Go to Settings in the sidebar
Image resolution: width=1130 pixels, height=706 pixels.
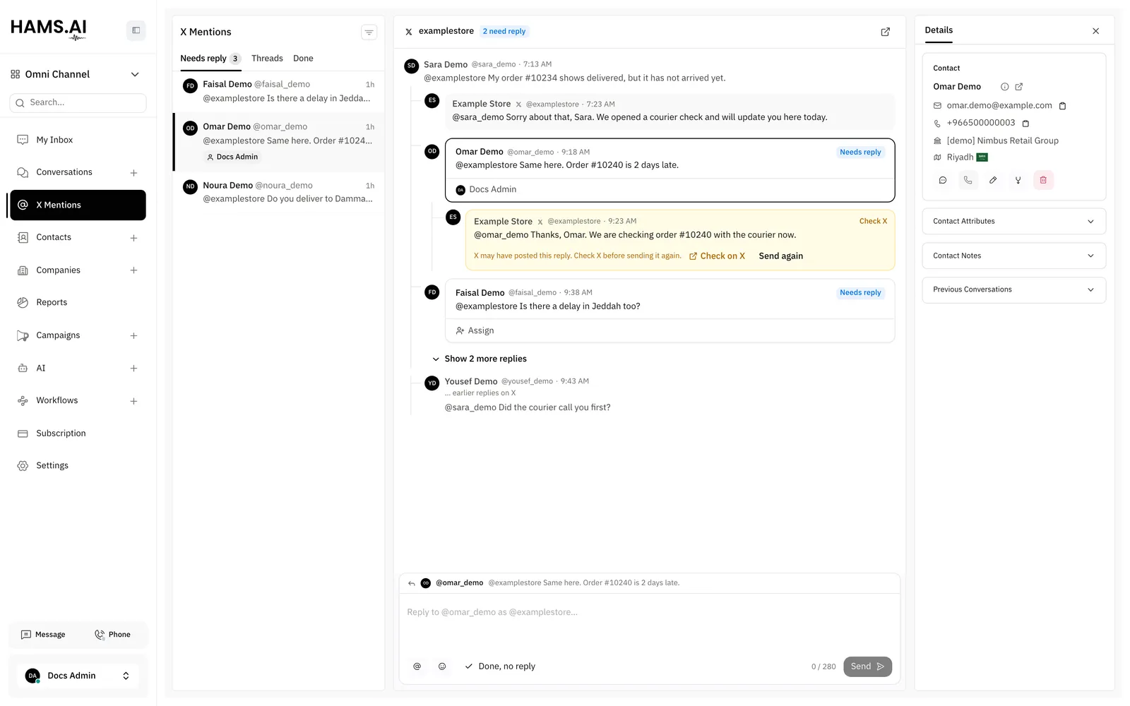coord(78,466)
